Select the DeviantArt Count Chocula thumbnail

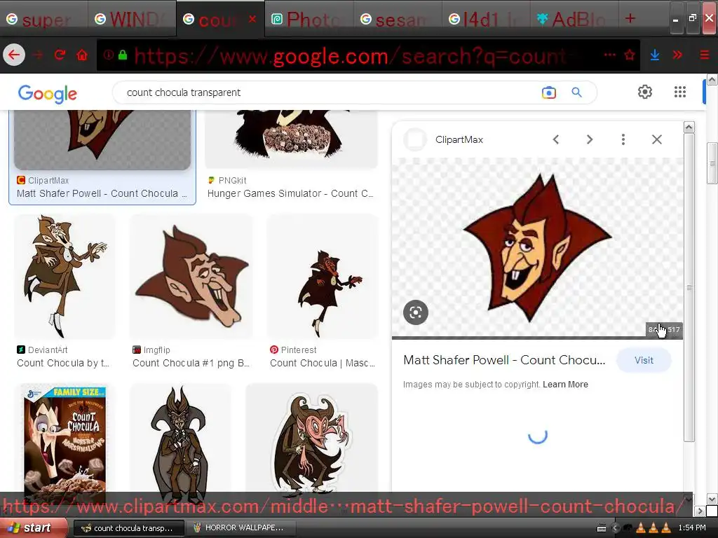65,276
